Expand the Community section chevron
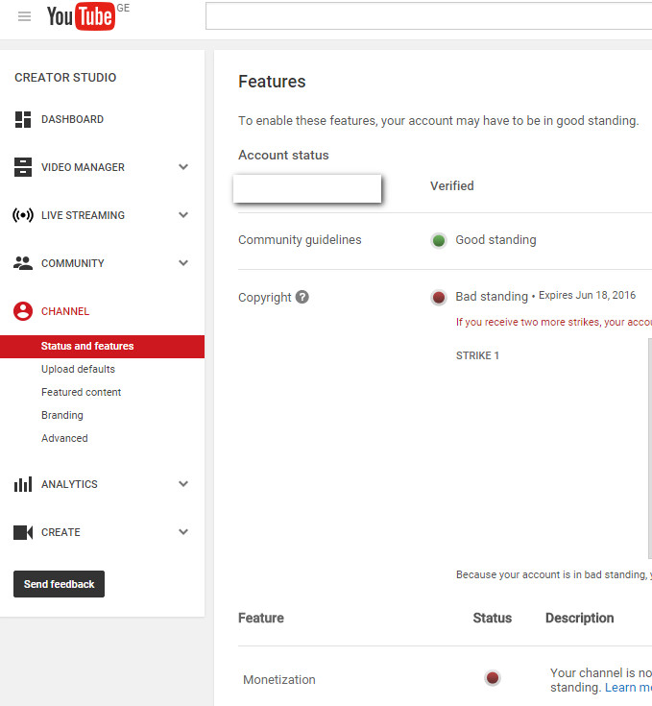This screenshot has width=652, height=706. (183, 263)
